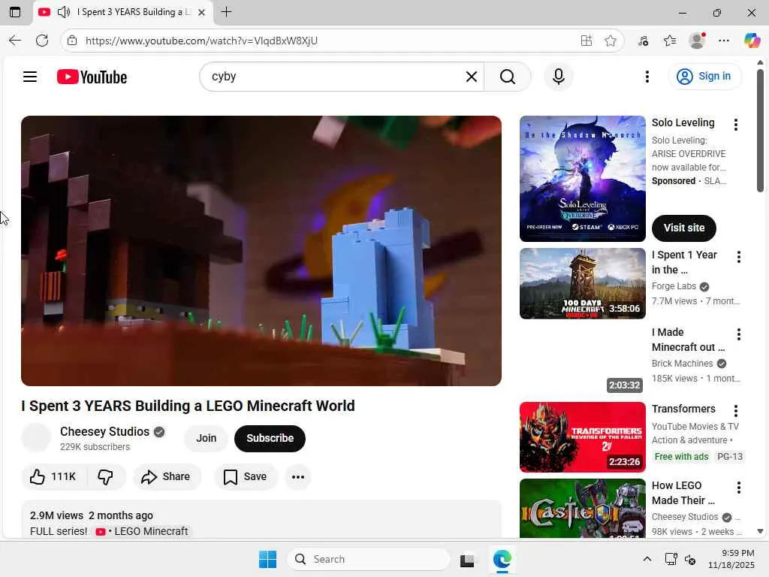Open options for I Made Minecraft video

738,334
